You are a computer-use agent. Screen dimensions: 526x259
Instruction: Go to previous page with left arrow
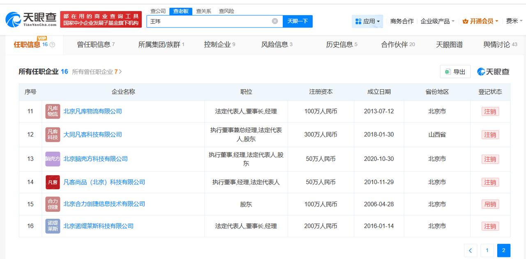[x=471, y=250]
